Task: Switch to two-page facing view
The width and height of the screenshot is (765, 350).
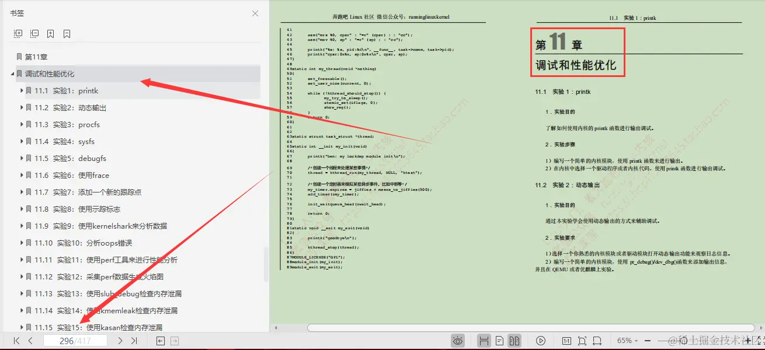Action: (x=516, y=340)
